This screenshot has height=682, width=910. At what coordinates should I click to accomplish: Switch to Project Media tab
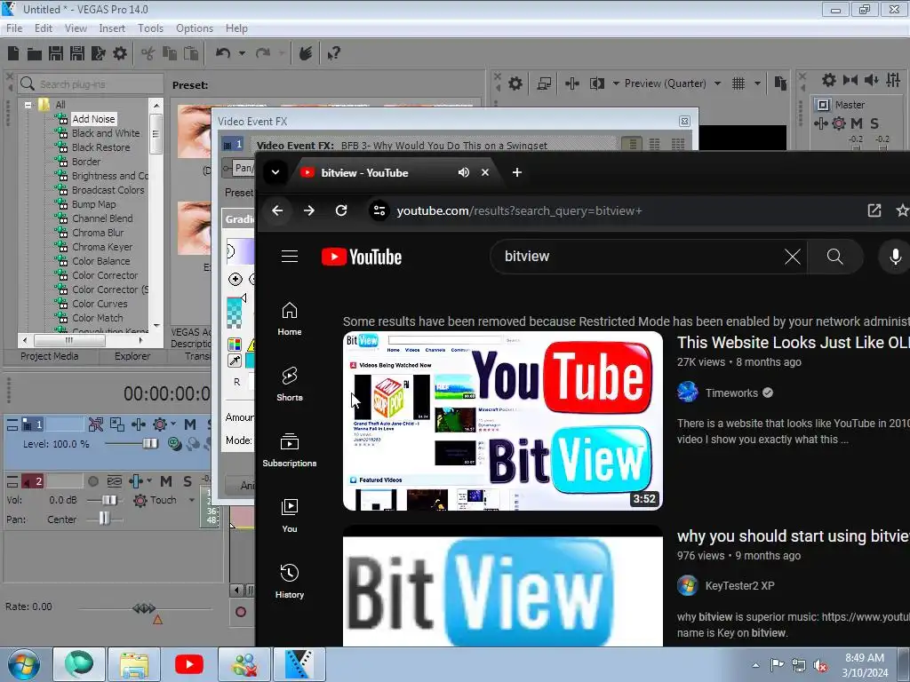point(50,356)
